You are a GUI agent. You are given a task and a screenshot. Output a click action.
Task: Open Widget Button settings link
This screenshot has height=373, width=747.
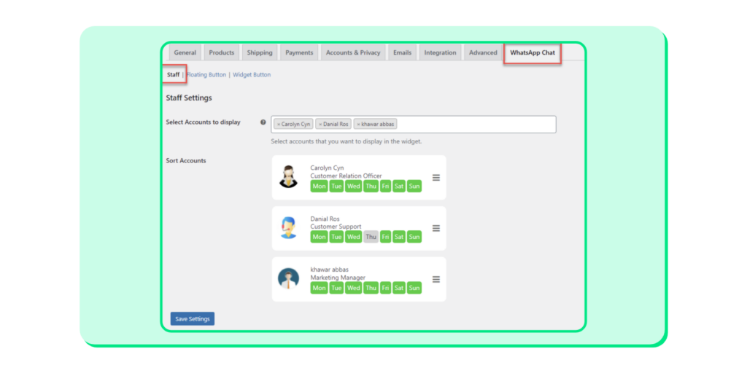coord(252,75)
